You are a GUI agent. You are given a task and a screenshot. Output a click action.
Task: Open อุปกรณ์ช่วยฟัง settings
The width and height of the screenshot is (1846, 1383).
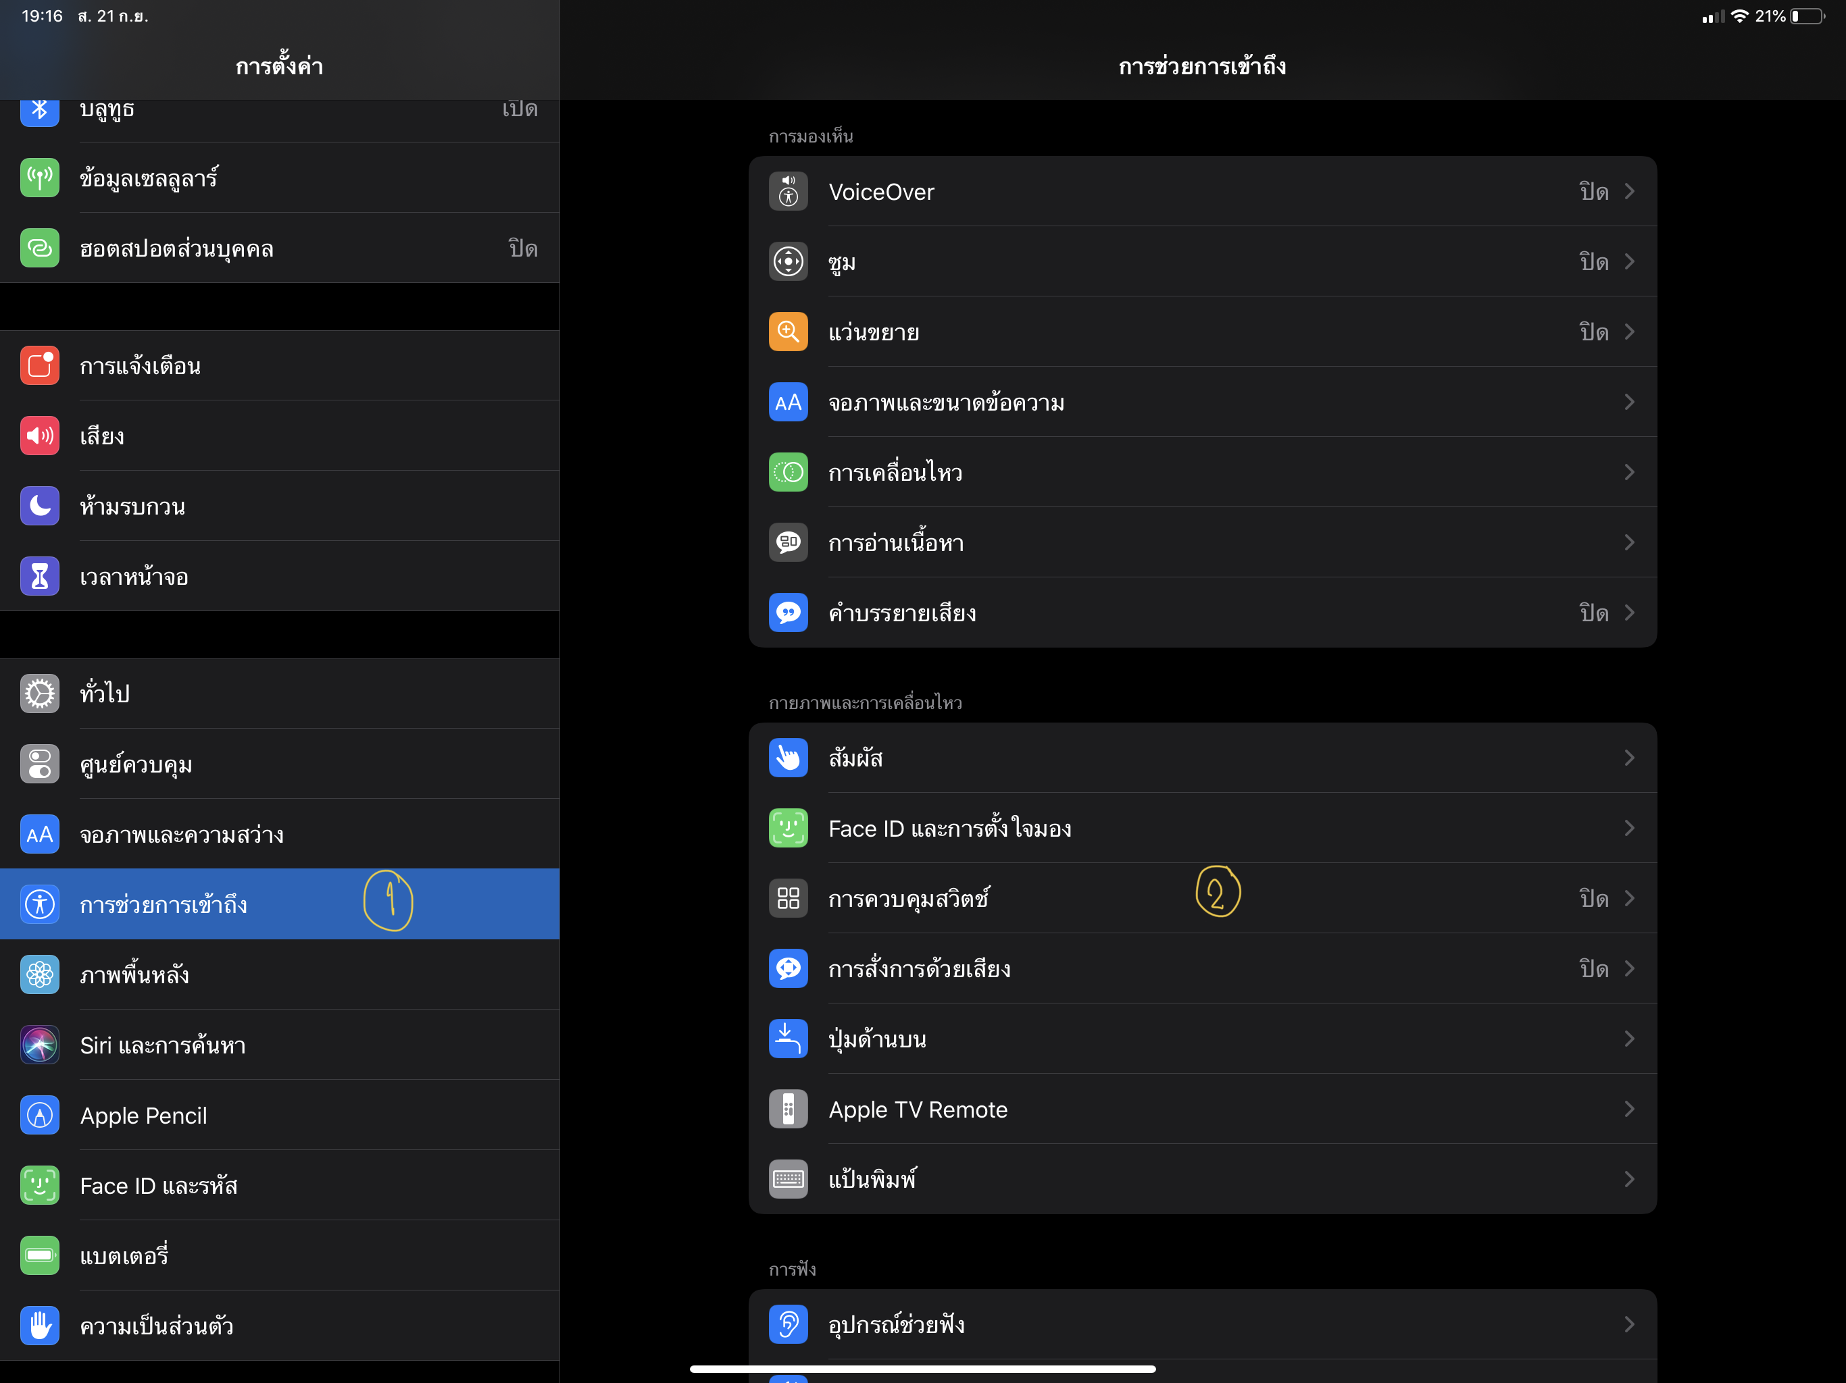point(1203,1324)
